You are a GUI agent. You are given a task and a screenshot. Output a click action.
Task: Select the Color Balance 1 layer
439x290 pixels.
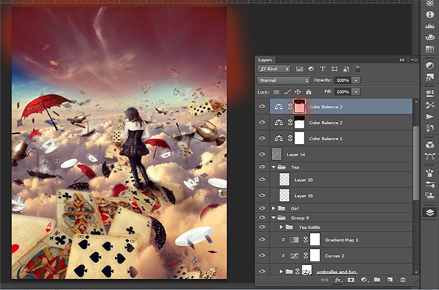pyautogui.click(x=341, y=138)
